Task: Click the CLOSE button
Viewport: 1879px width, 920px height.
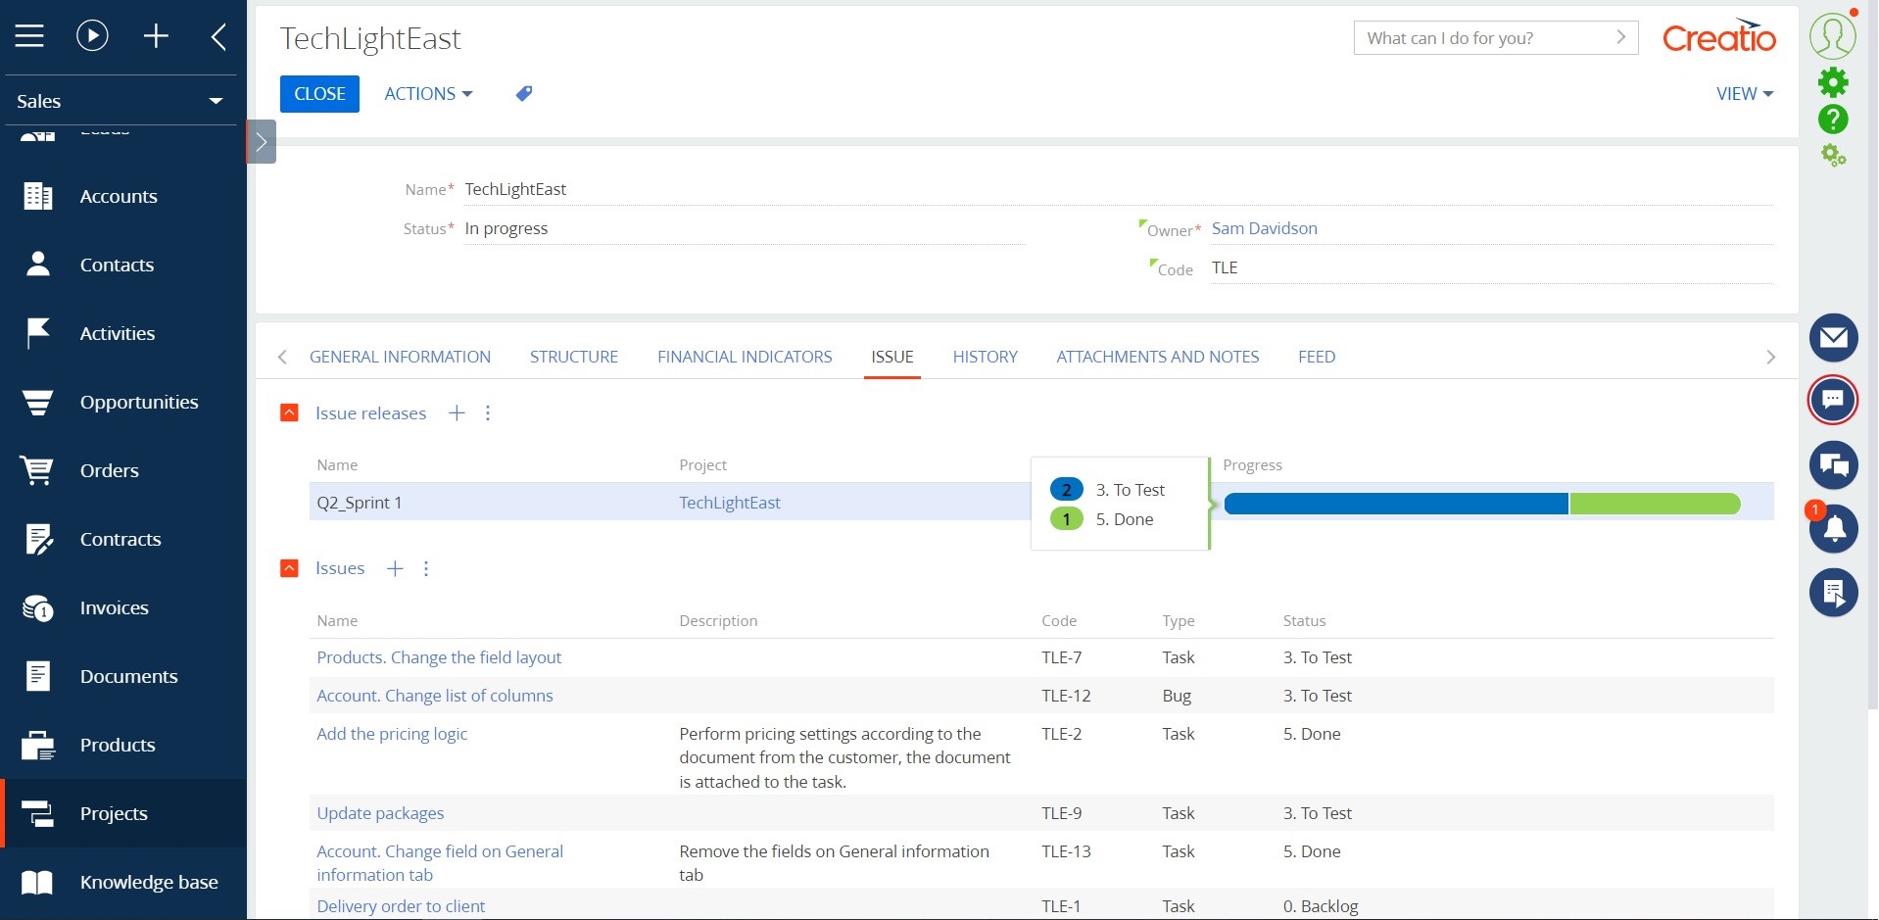Action: pos(318,93)
